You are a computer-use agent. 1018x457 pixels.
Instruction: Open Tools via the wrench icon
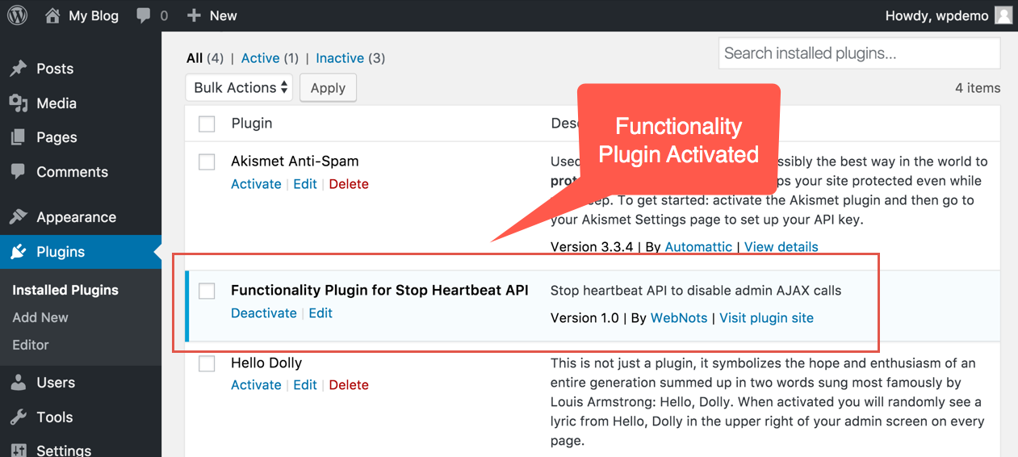(18, 417)
